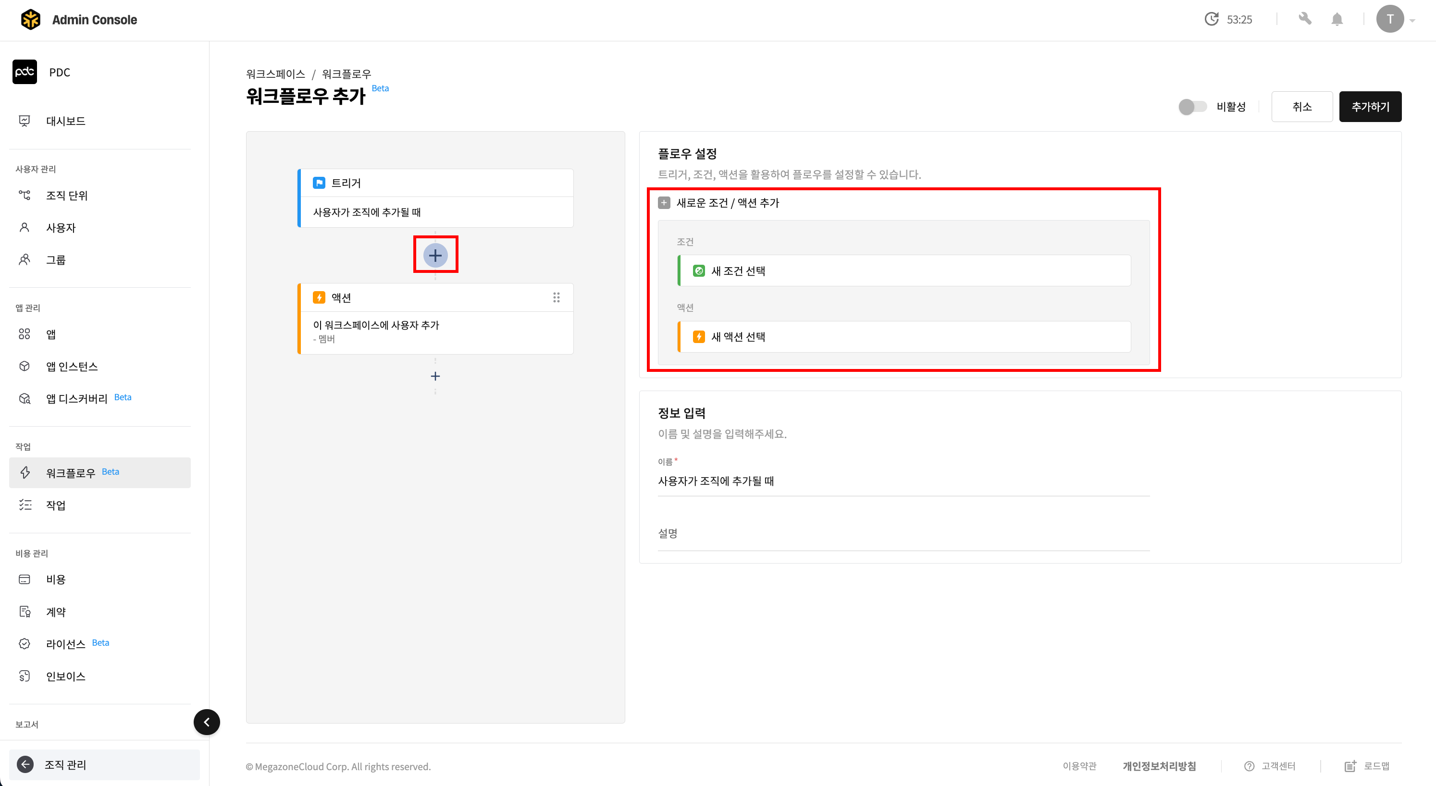The width and height of the screenshot is (1436, 786).
Task: Click the 설명 description field
Action: [x=903, y=534]
